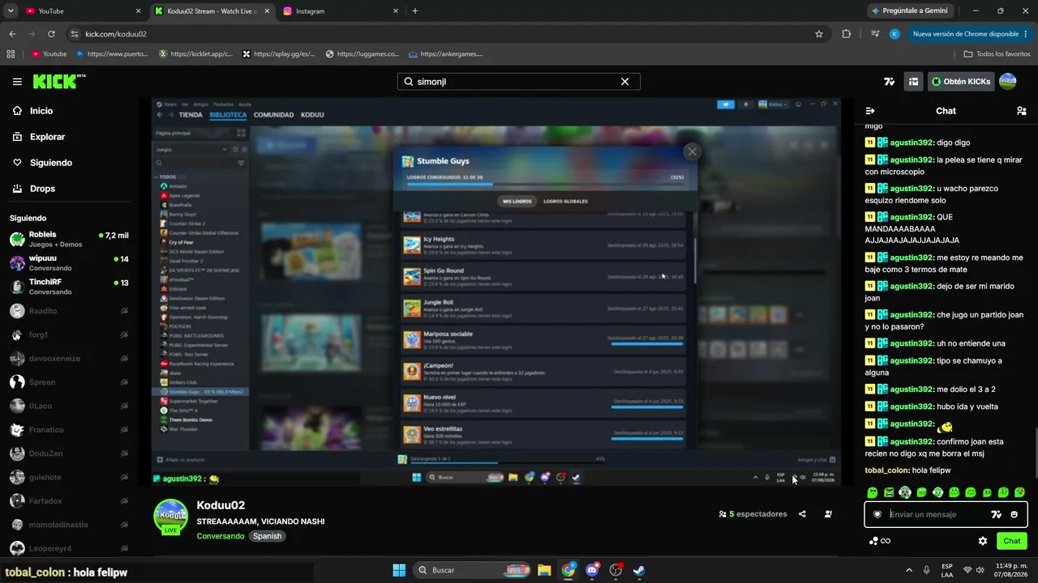Click the Kick search field containing simonjl
Screen dimensions: 1038x583
pos(518,82)
